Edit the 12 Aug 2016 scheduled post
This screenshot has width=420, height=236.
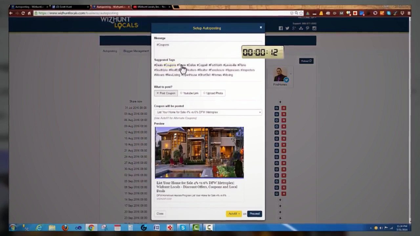(x=277, y=132)
